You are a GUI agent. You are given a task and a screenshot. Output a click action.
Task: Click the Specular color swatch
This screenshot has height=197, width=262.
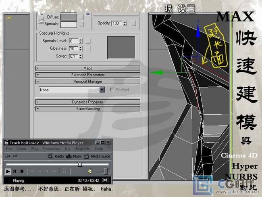69,25
